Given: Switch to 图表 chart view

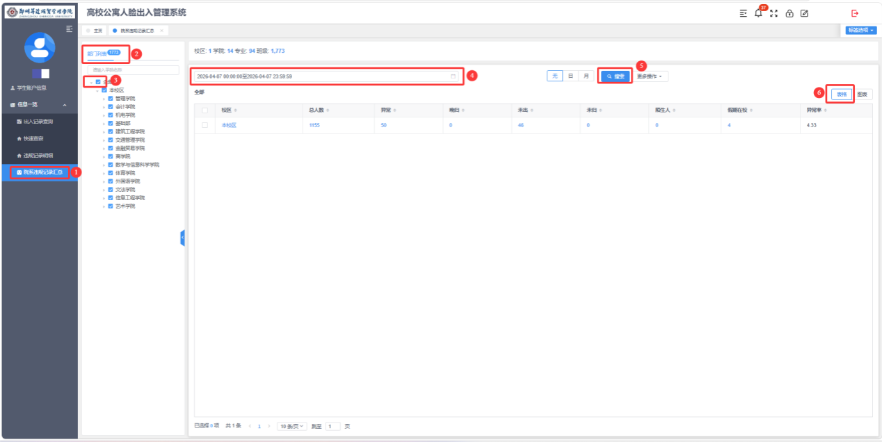Looking at the screenshot, I should click(x=863, y=95).
